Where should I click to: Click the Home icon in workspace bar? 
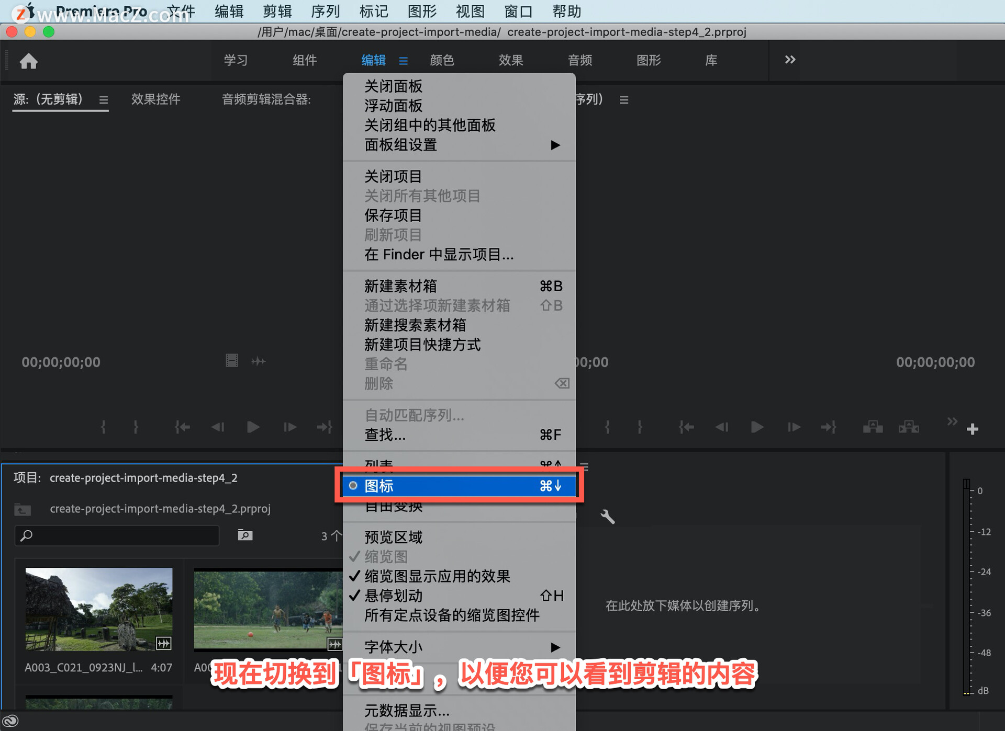(29, 61)
